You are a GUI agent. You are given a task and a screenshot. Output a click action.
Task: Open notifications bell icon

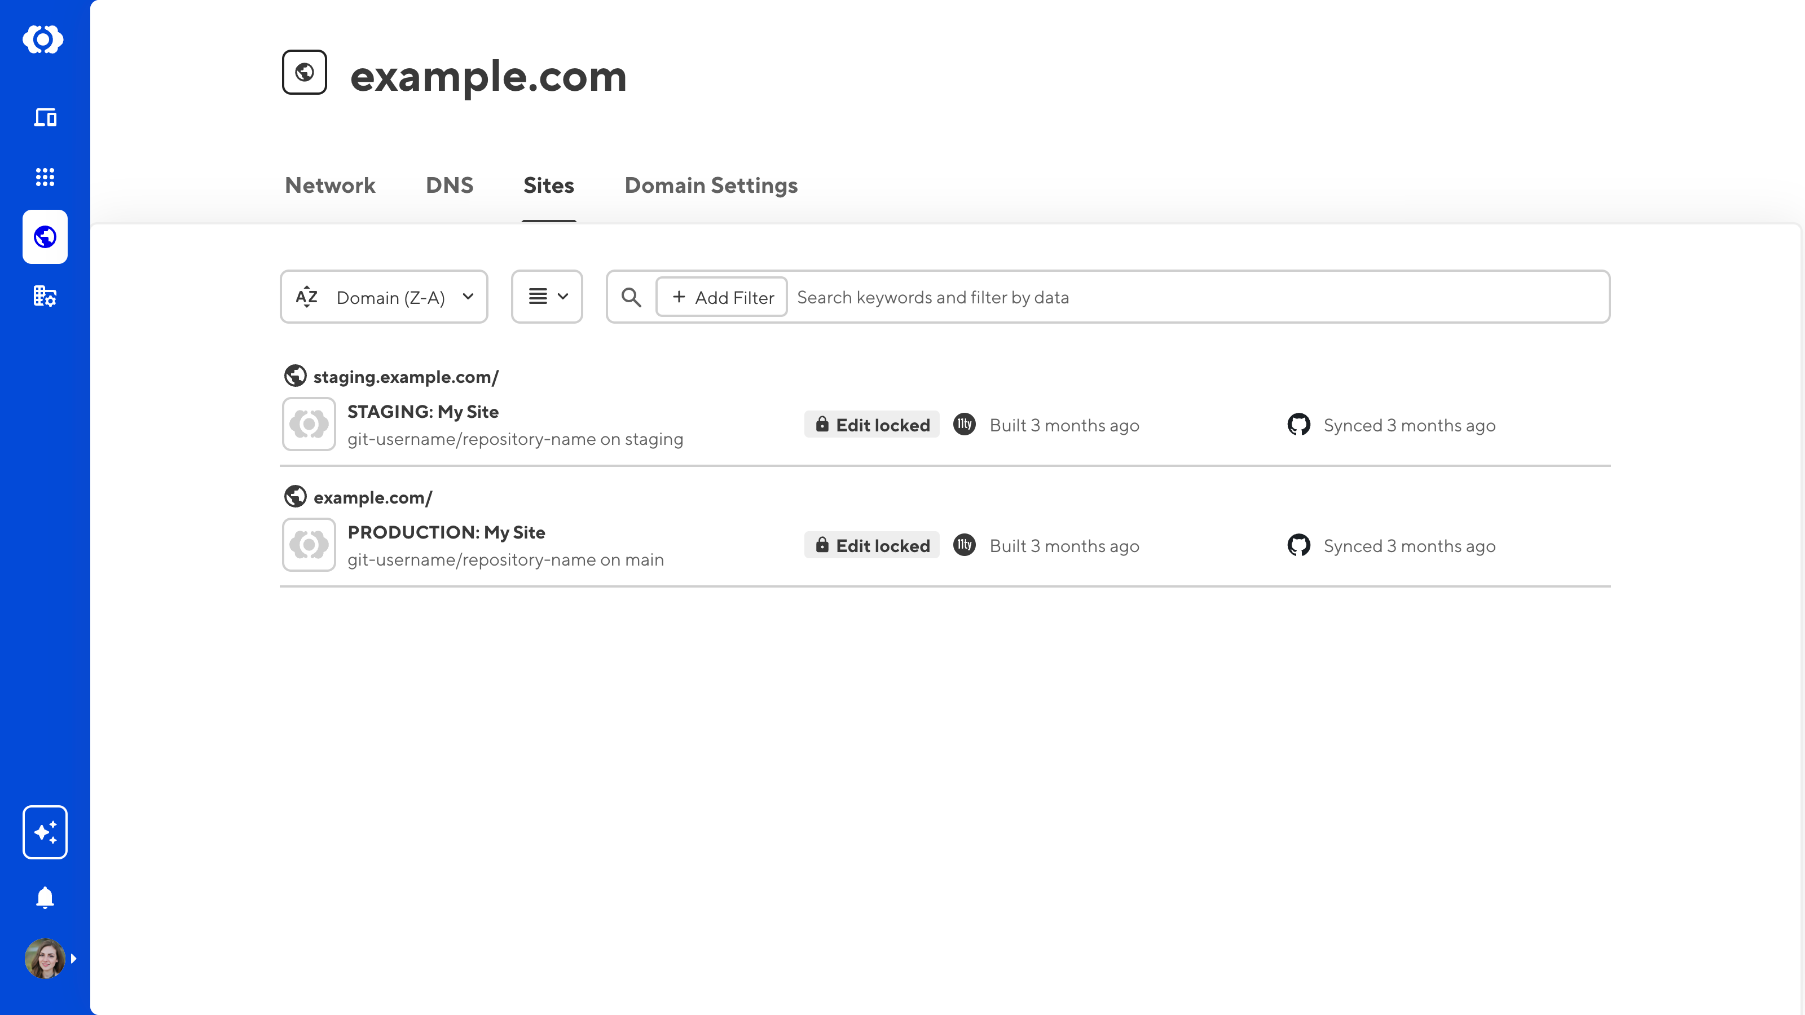click(x=45, y=897)
